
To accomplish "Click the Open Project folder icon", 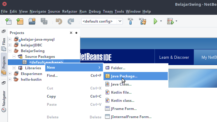I will click(32, 21).
